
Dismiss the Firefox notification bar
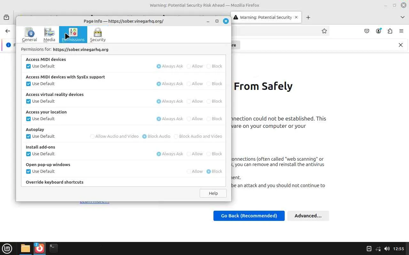[401, 45]
